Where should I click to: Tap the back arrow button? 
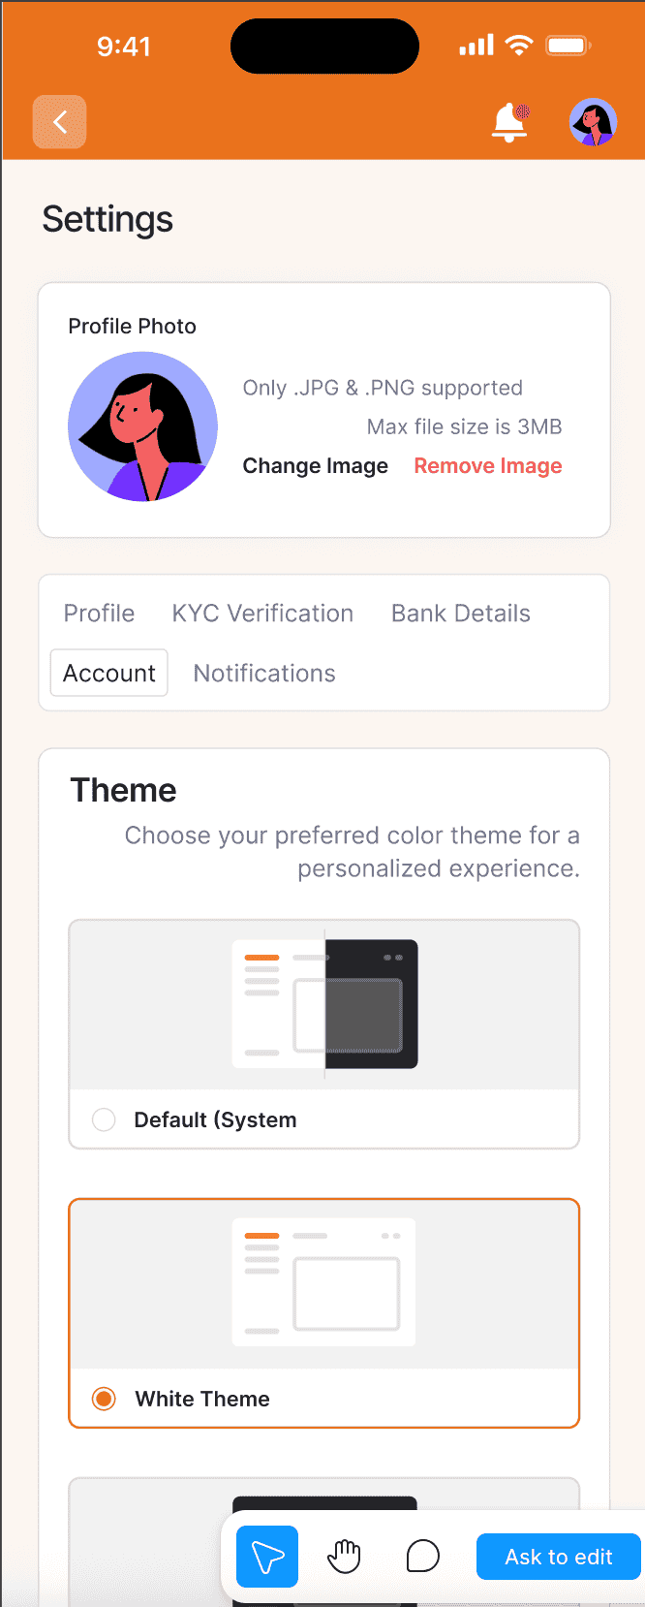coord(59,122)
